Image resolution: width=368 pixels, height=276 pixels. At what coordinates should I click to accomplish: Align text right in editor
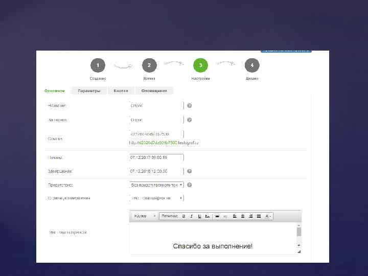(250, 216)
